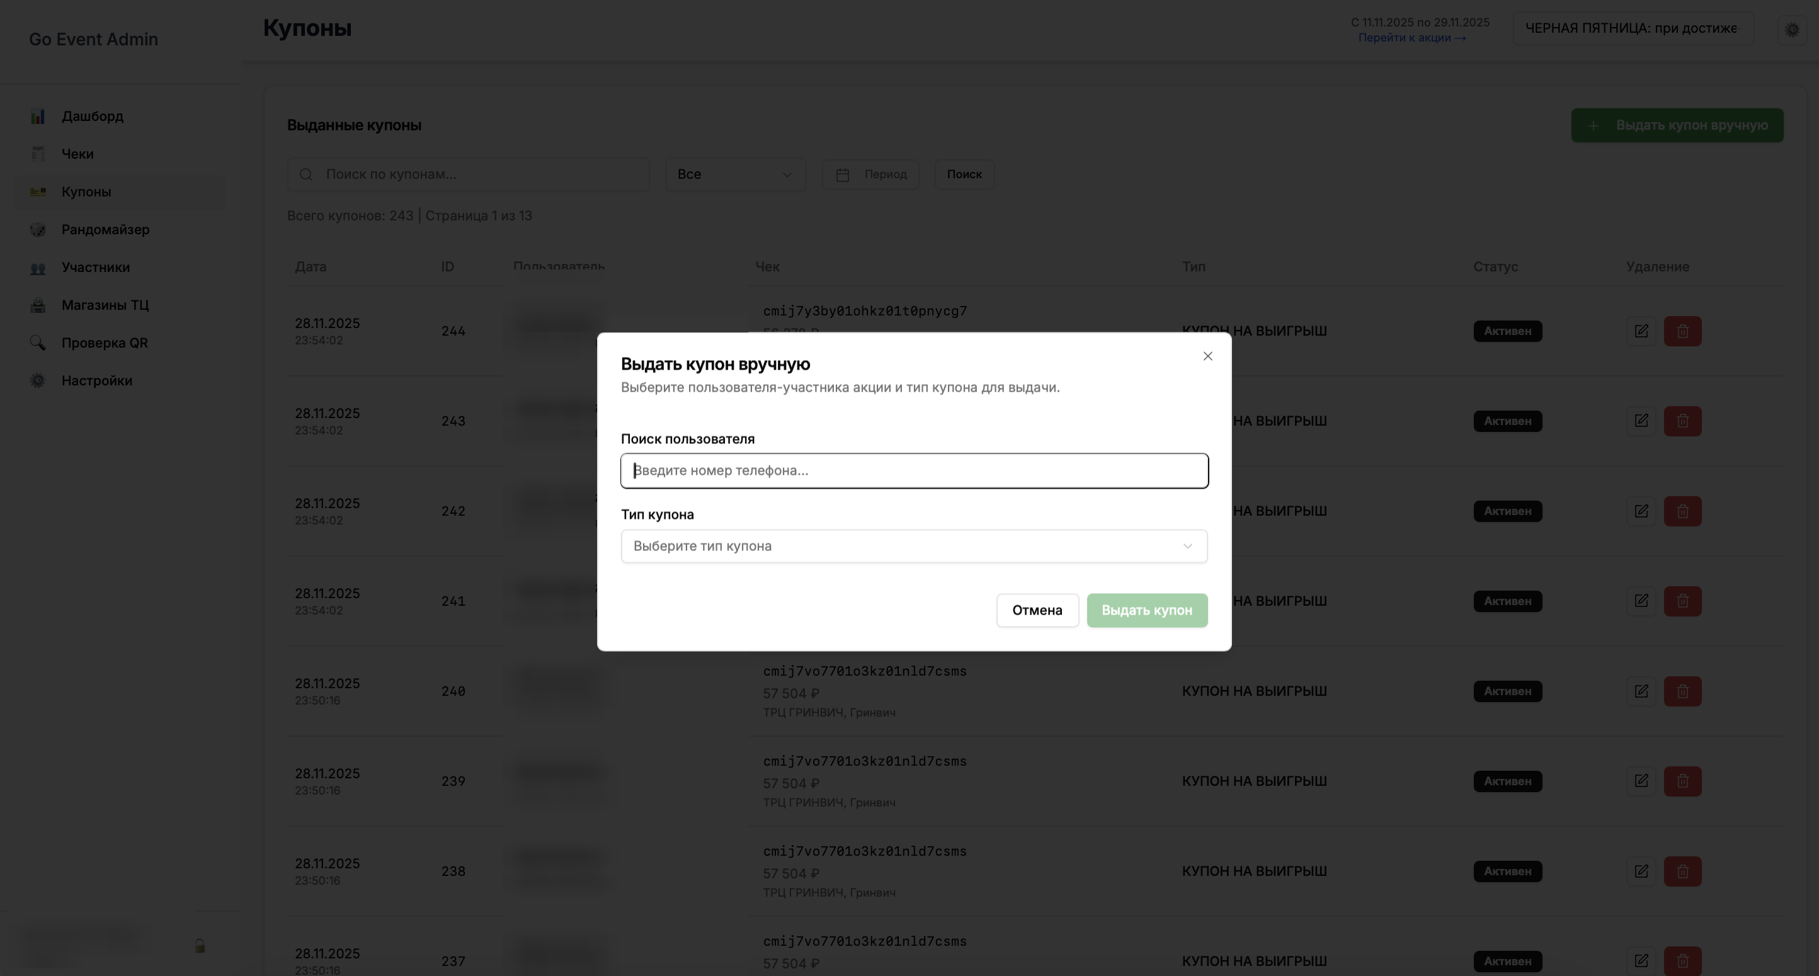Click '57 504 ₽' amount in coupon 239 row
This screenshot has height=976, width=1819.
click(x=791, y=784)
